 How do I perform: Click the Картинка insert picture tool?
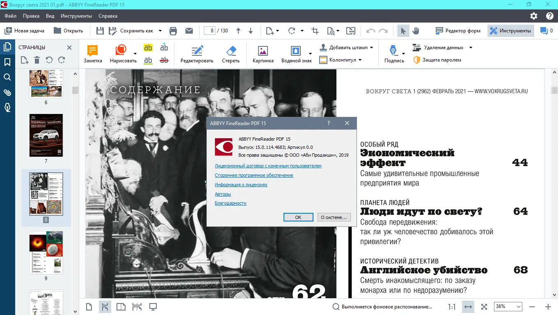point(263,54)
